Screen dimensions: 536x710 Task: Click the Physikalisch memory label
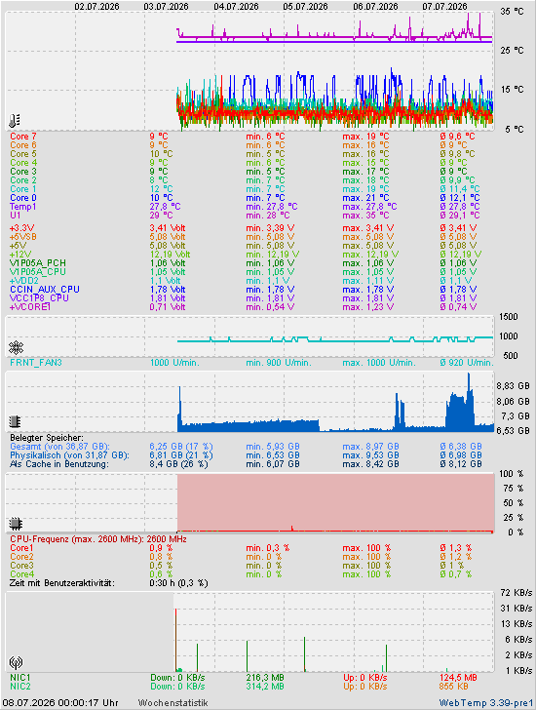tap(69, 455)
